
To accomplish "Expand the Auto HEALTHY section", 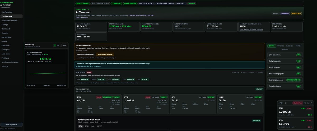I will tap(114, 79).
